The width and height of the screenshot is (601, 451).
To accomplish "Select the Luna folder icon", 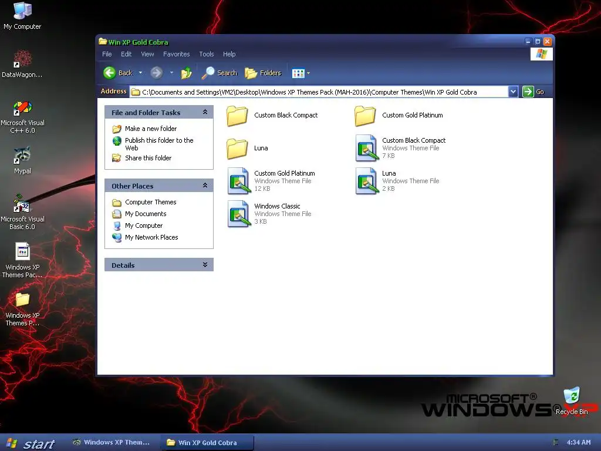I will 237,149.
